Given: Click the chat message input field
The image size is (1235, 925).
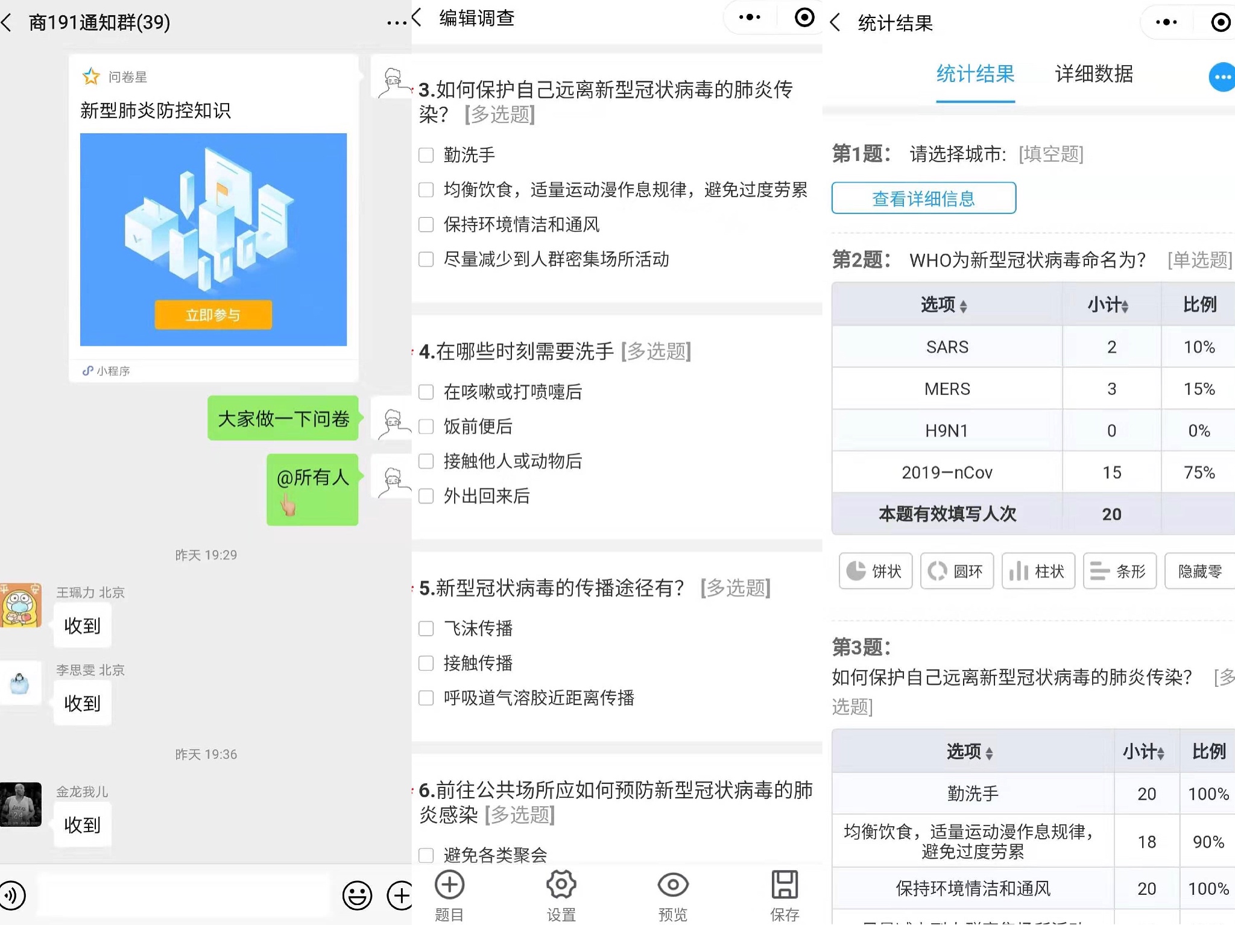Looking at the screenshot, I should click(184, 895).
